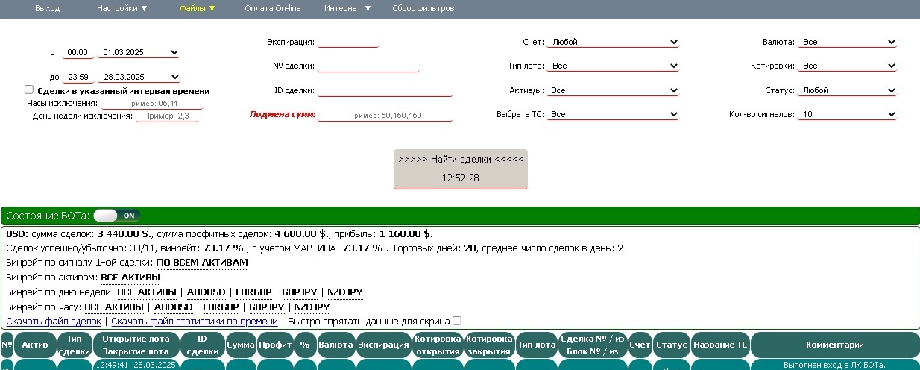This screenshot has width=920, height=370.
Task: Open the Настройки menu
Action: click(122, 8)
